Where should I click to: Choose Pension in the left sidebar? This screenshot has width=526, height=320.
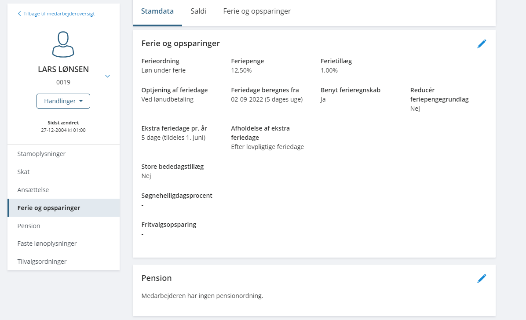29,226
